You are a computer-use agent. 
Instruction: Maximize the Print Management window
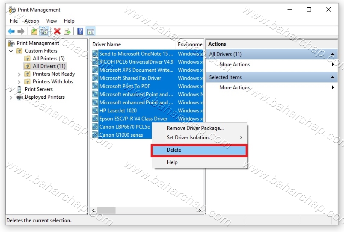(309, 9)
